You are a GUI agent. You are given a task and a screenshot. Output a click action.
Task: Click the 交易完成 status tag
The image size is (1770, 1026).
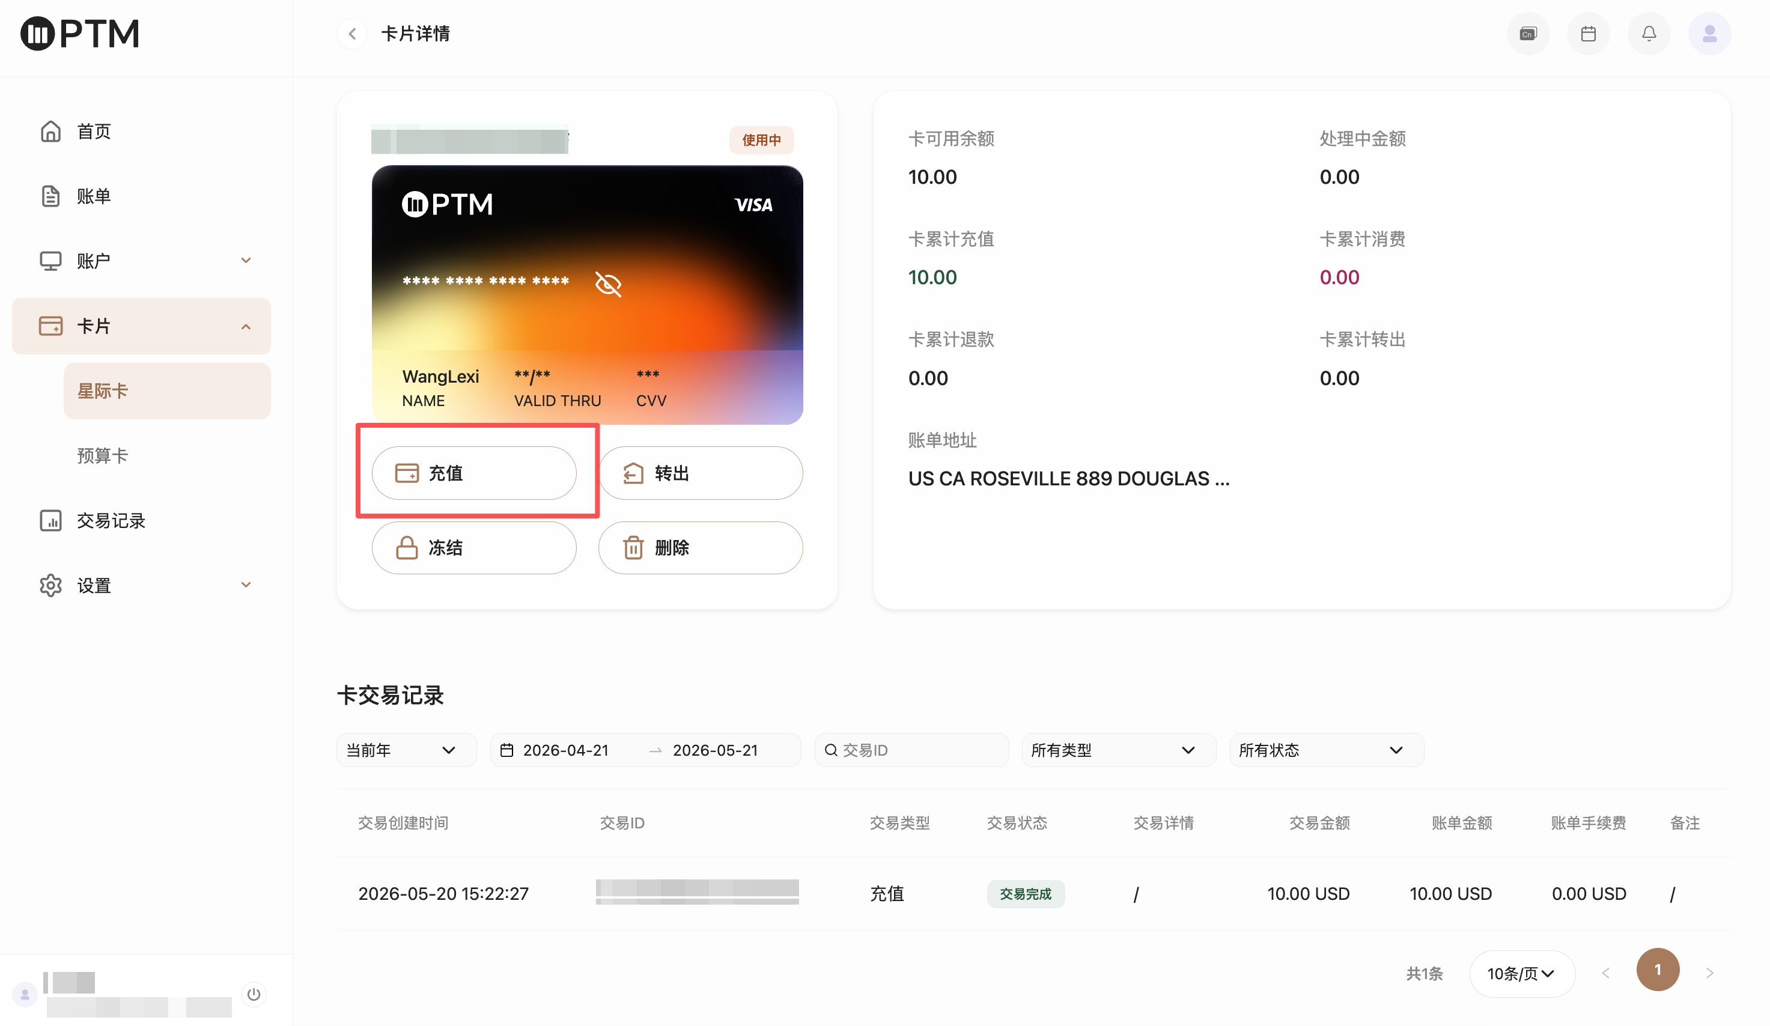point(1026,893)
